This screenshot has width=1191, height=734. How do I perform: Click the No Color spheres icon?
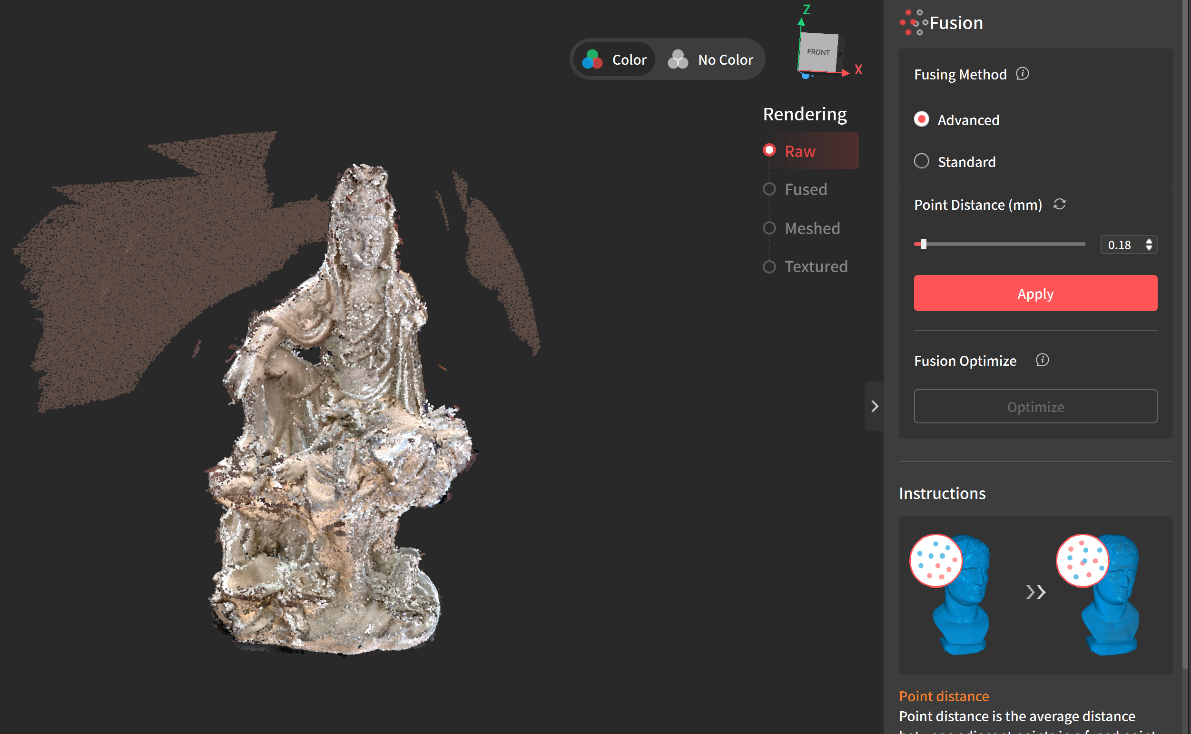[x=678, y=60]
